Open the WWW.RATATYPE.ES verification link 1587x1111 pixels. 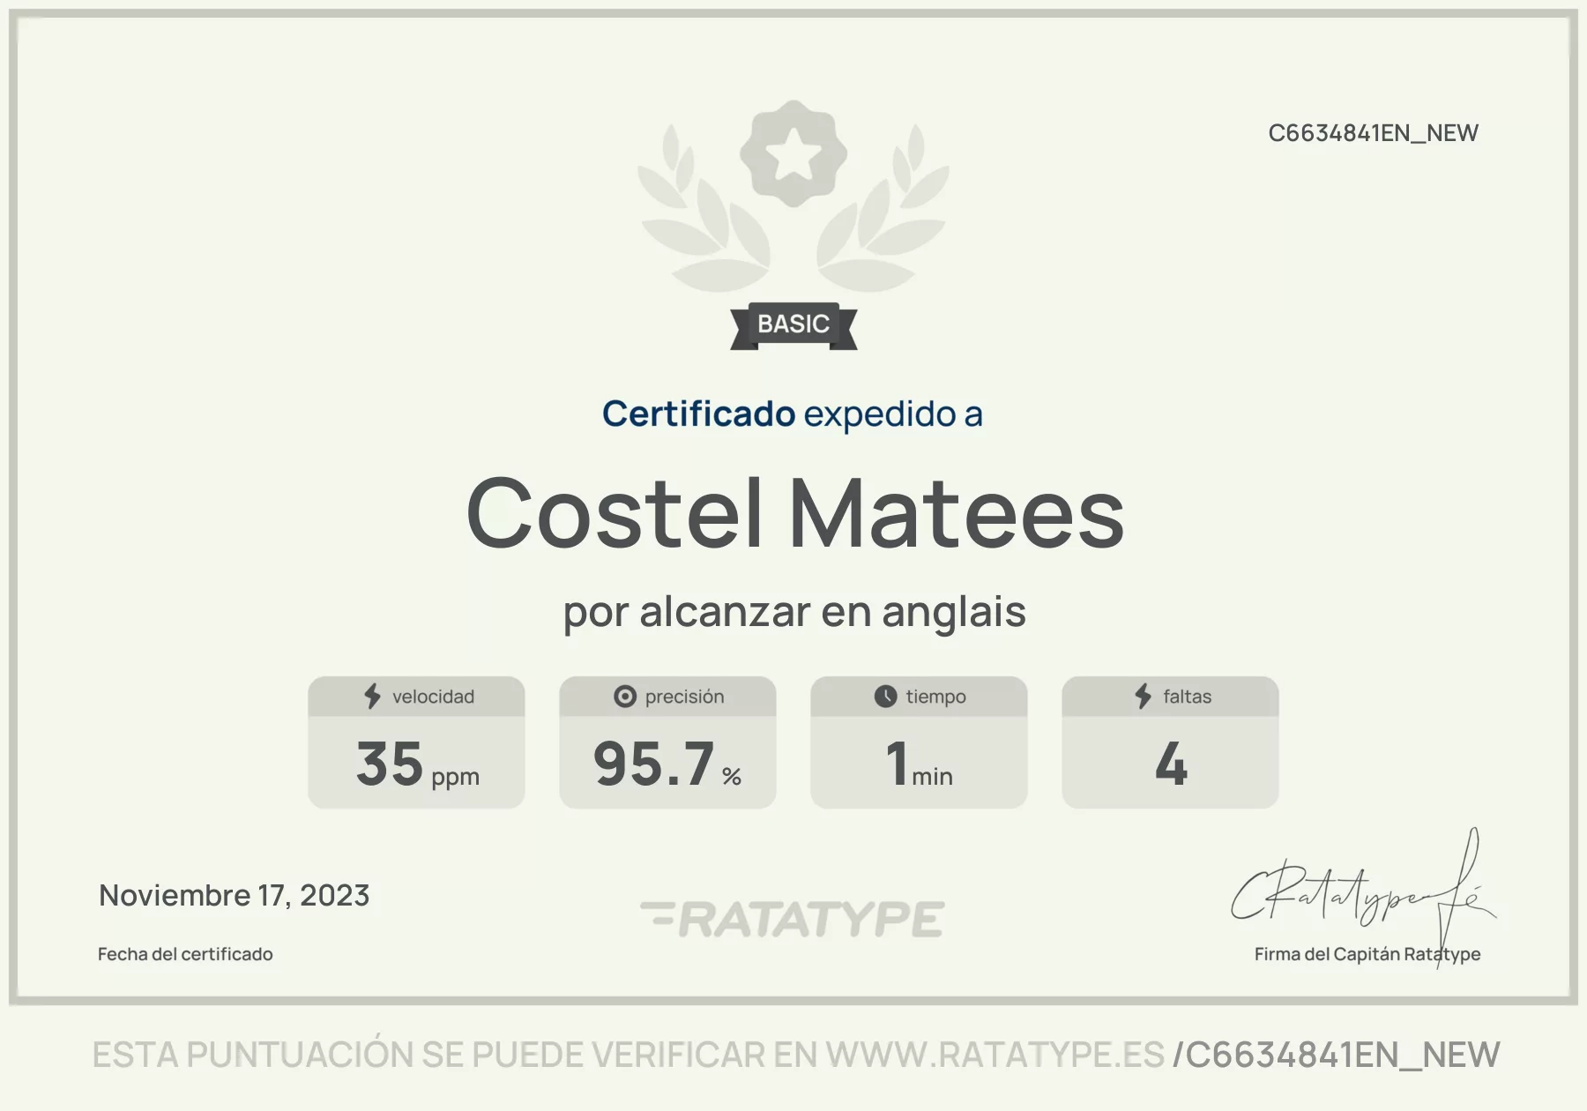click(x=995, y=1055)
